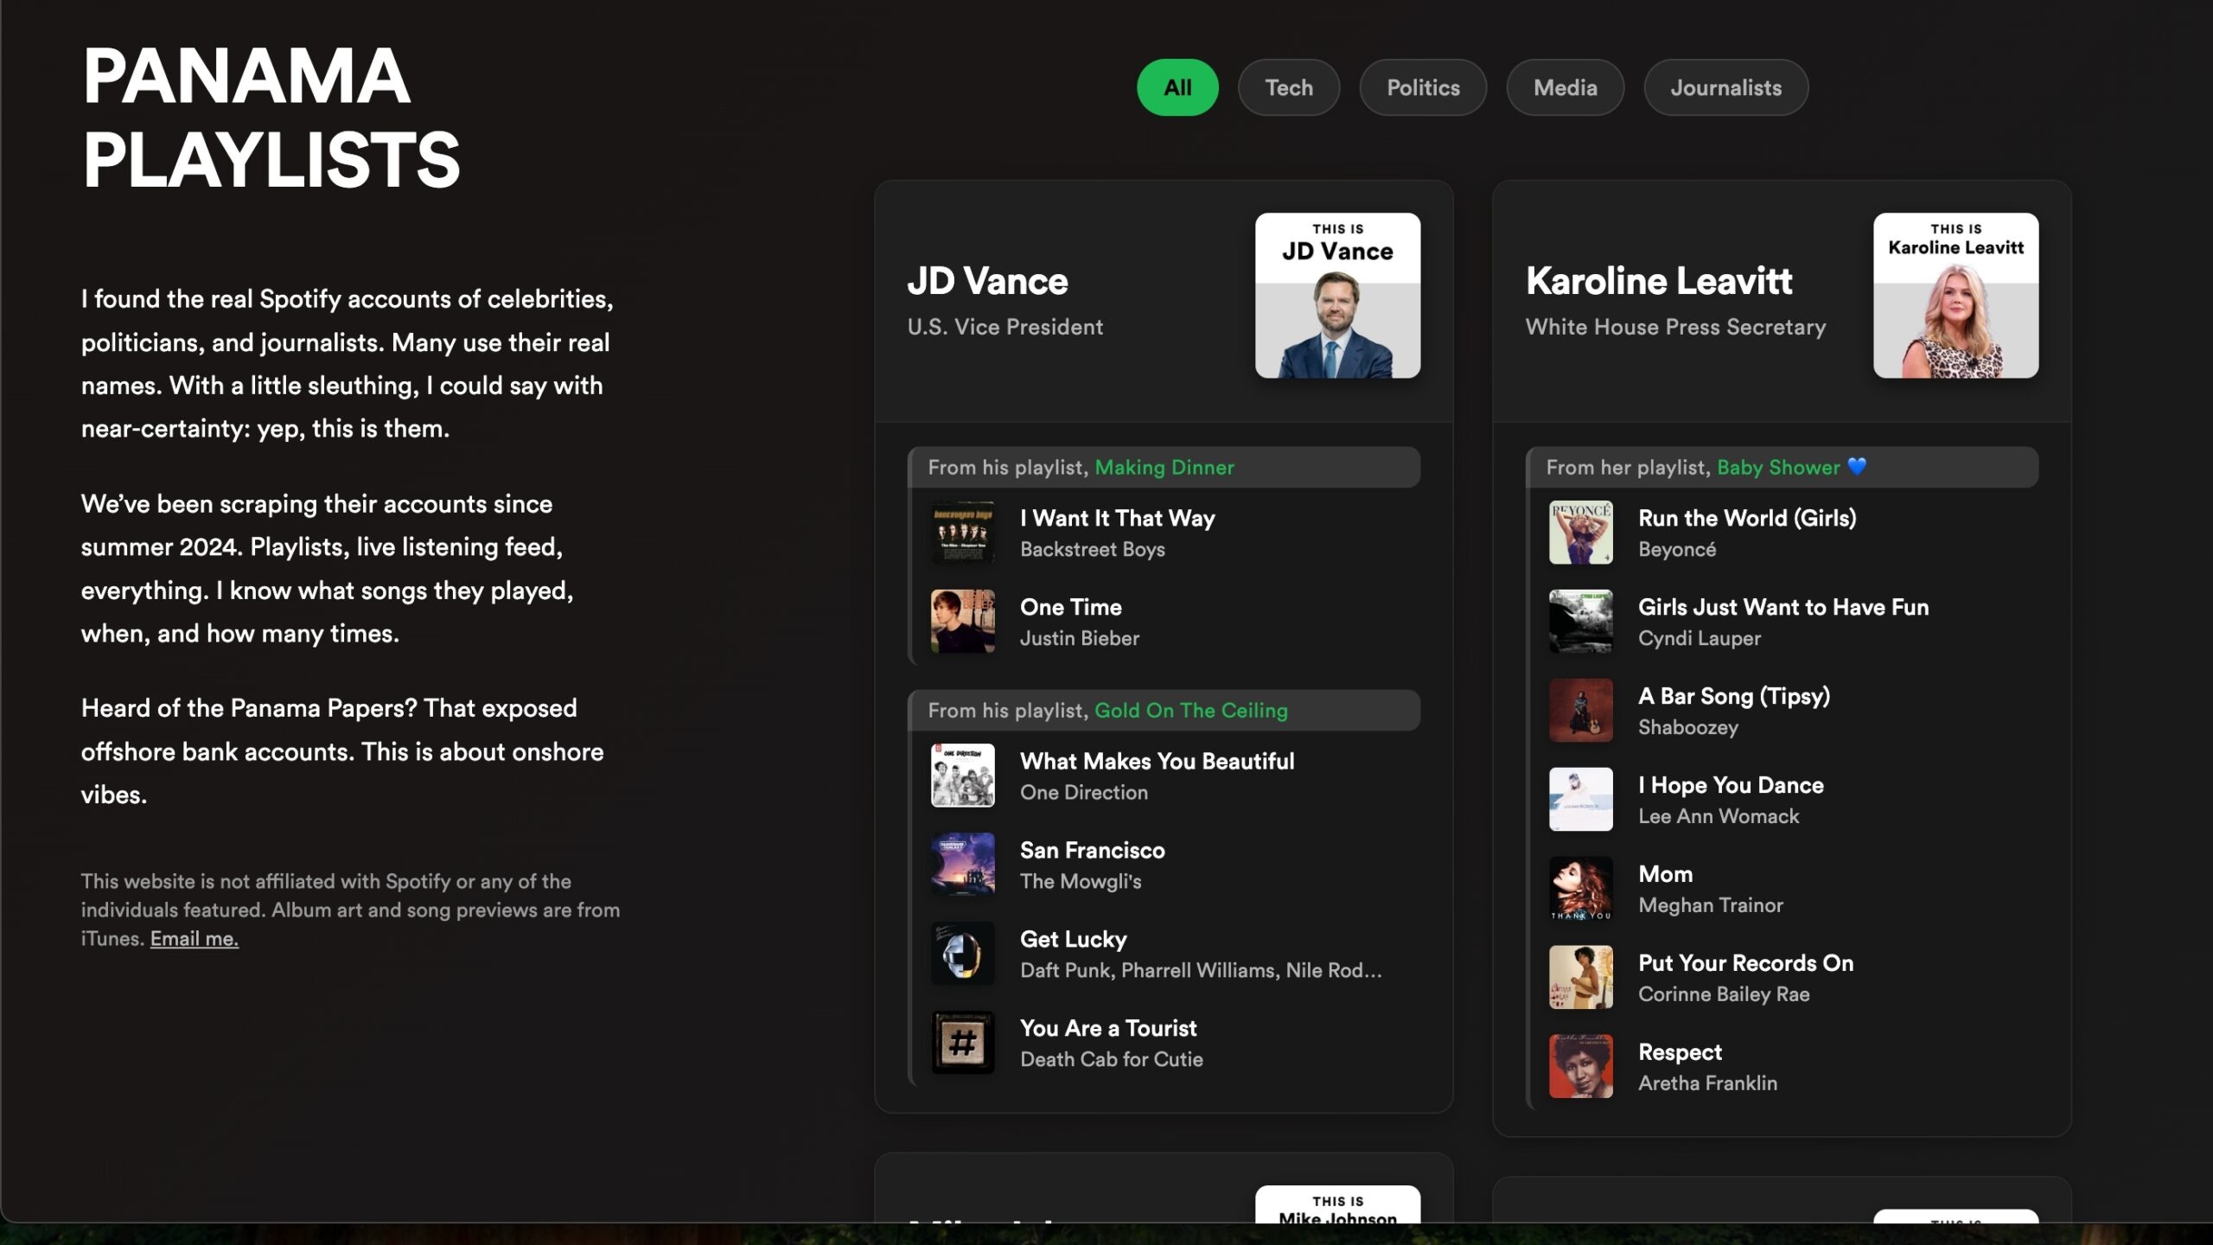
Task: Switch to the Media filter
Action: (1565, 87)
